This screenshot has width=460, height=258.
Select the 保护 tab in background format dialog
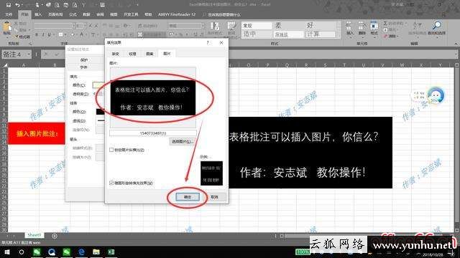[x=84, y=60]
